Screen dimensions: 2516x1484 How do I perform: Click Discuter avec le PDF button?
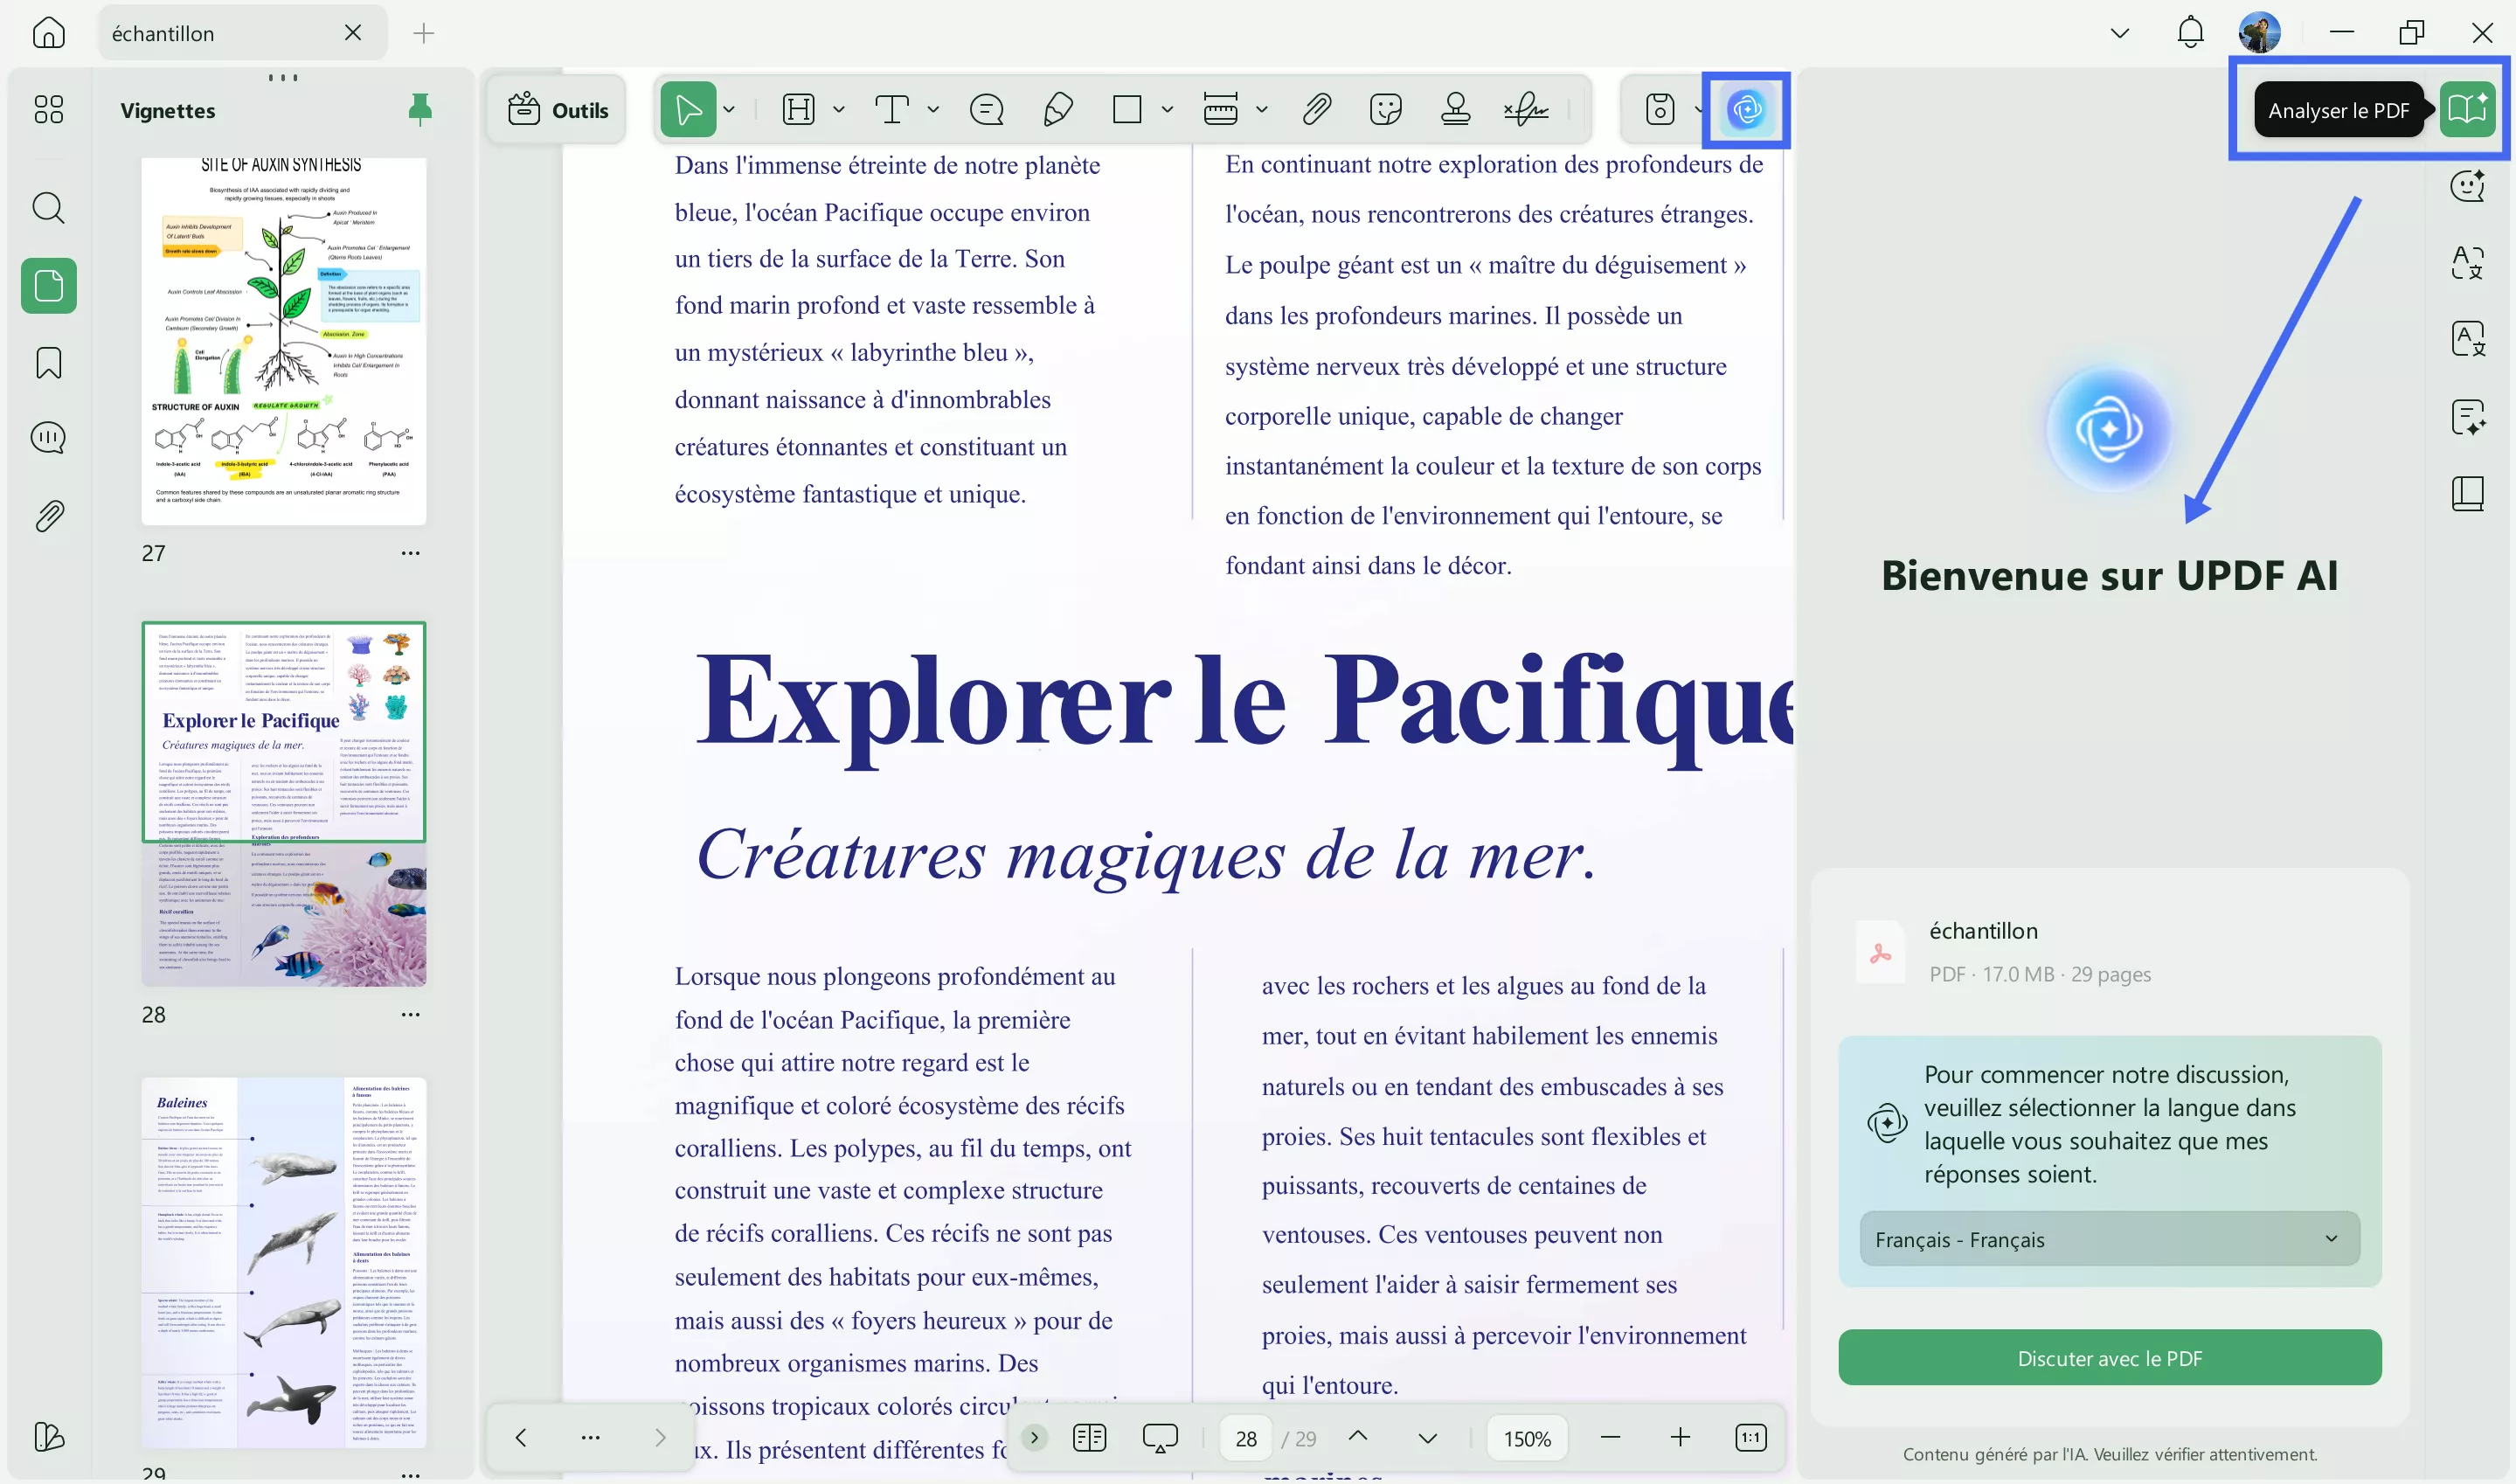2109,1358
